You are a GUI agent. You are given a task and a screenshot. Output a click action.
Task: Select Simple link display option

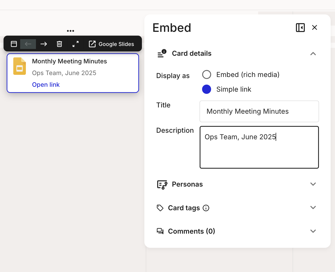tap(207, 89)
